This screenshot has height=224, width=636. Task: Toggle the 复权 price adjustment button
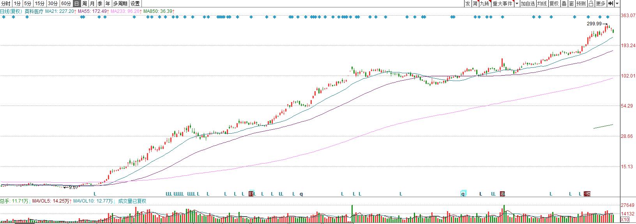pyautogui.click(x=554, y=4)
